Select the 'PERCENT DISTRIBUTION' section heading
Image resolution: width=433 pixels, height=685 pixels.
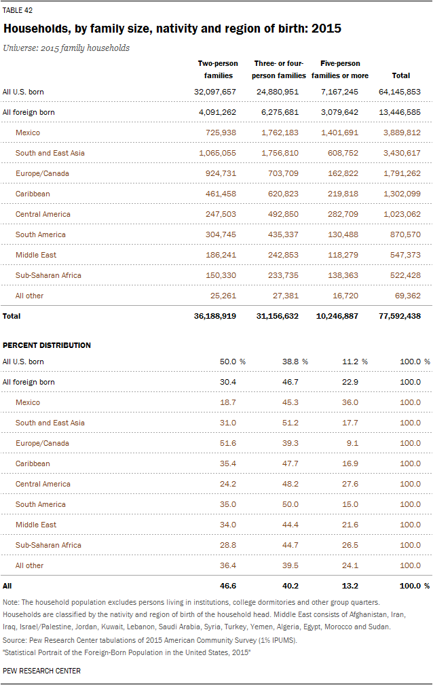[x=47, y=345]
